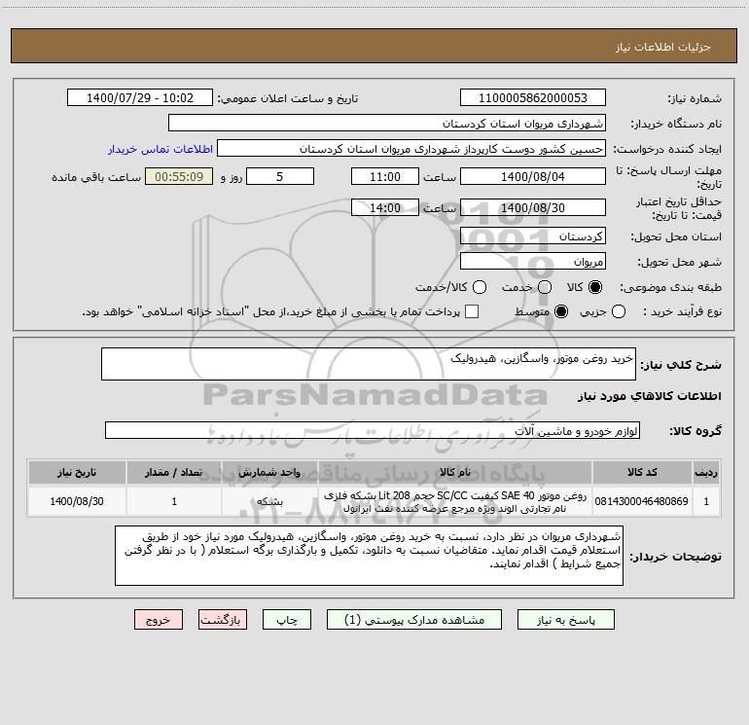Open the اطلاعات تماس خریدار link
Image resolution: width=749 pixels, height=725 pixels.
point(160,149)
